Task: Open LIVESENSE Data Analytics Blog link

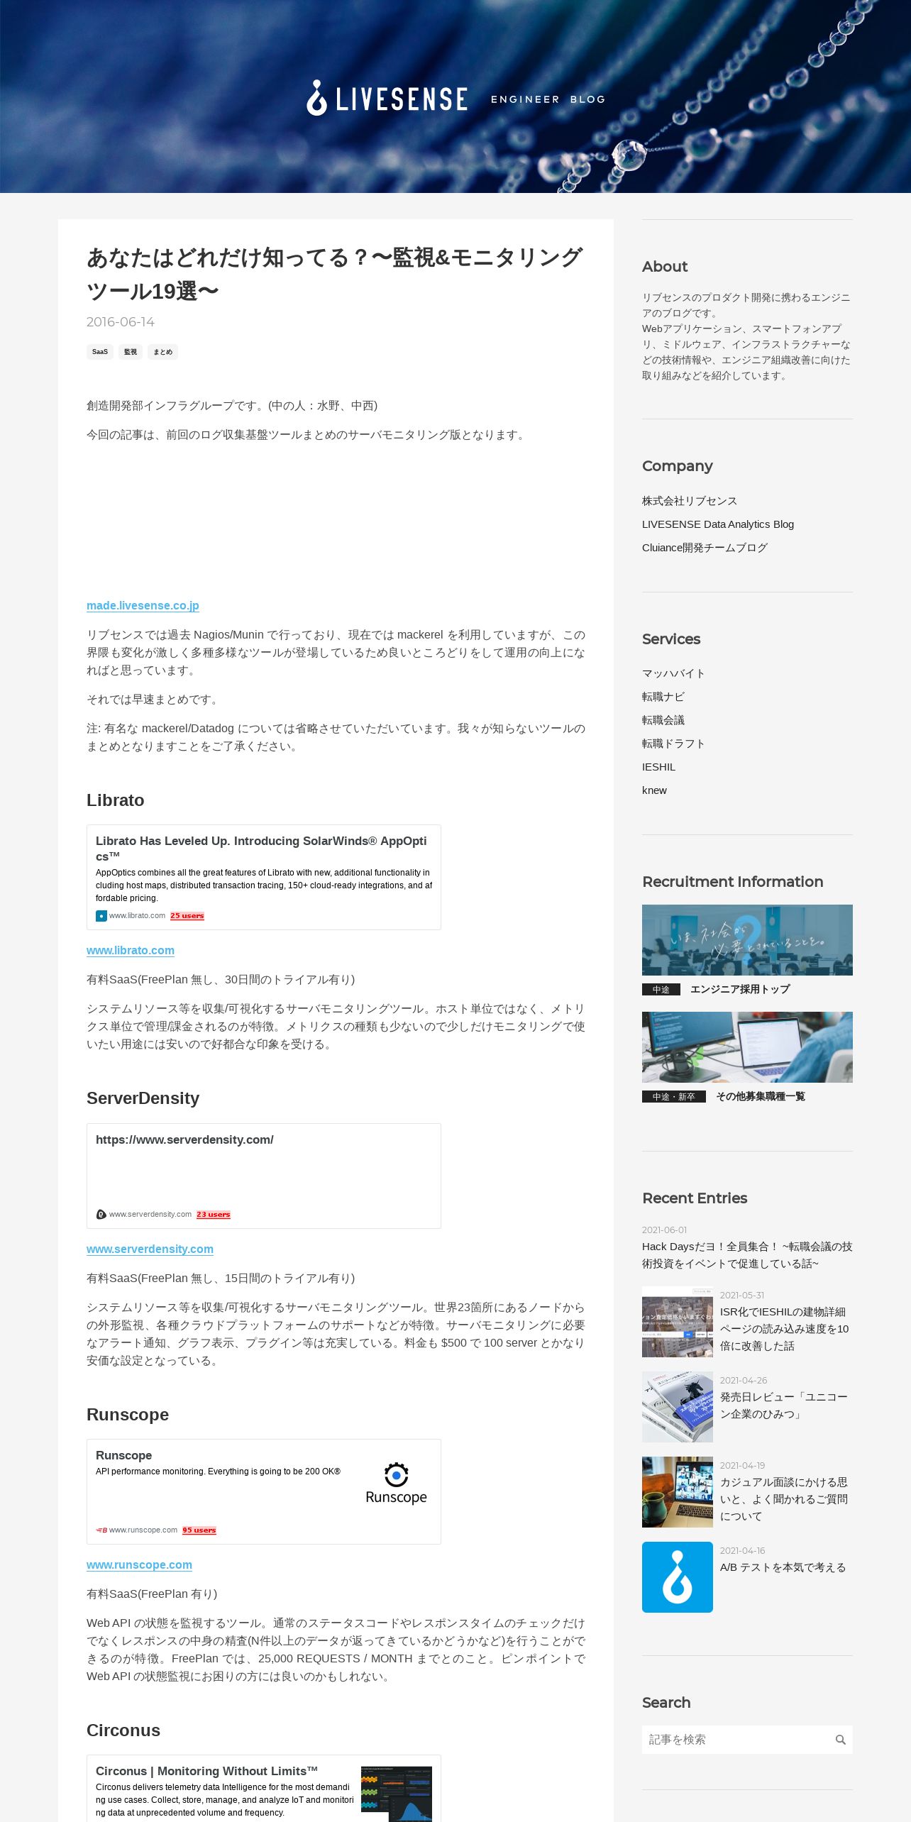Action: [718, 524]
